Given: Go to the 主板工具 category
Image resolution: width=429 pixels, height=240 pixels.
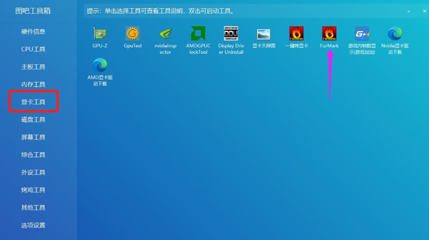Looking at the screenshot, I should 33,67.
